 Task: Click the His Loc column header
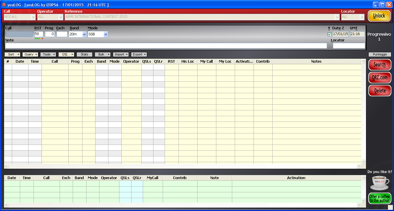point(188,62)
